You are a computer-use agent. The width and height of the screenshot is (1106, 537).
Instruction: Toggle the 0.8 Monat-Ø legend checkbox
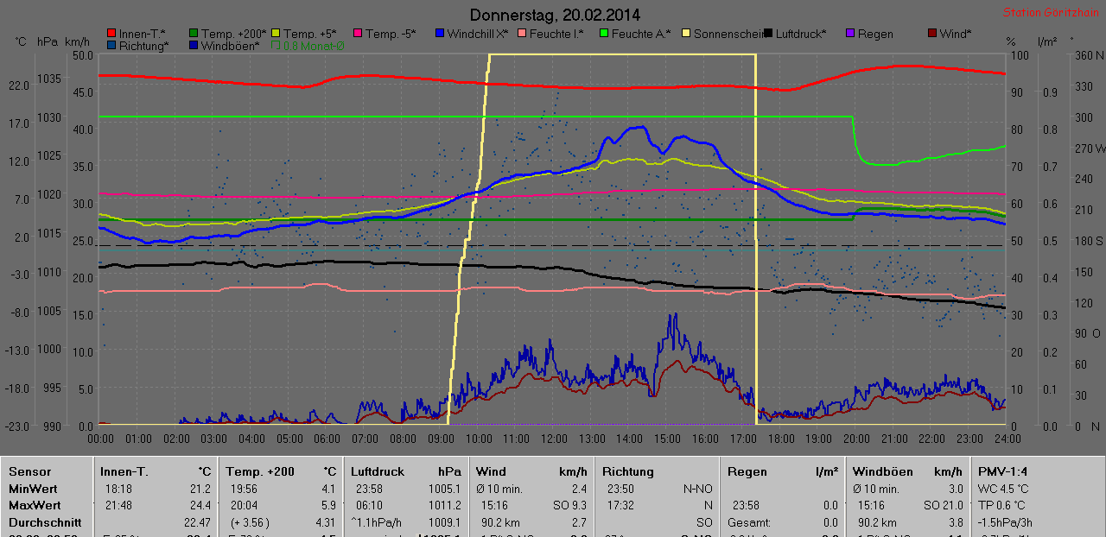point(276,46)
